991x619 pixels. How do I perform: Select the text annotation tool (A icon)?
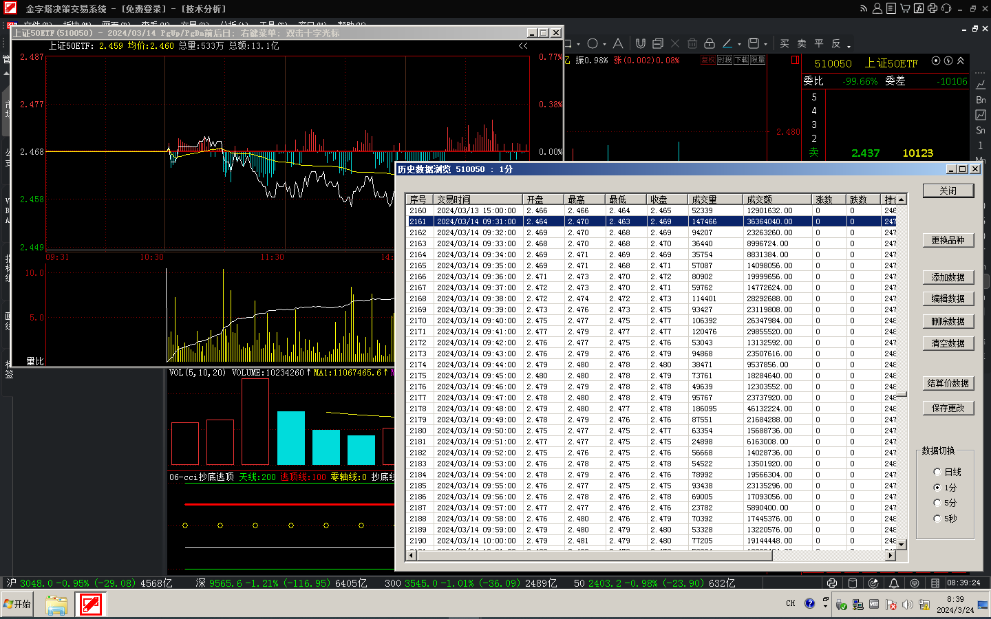(x=618, y=43)
